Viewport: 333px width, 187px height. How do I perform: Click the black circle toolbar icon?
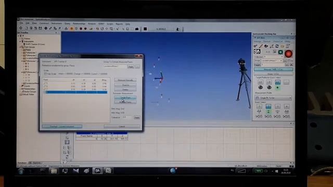46,28
